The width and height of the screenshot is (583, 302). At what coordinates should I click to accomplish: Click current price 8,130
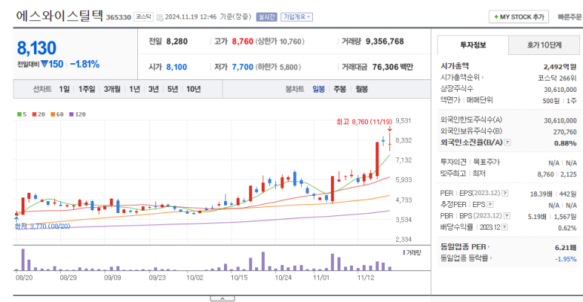pos(36,48)
